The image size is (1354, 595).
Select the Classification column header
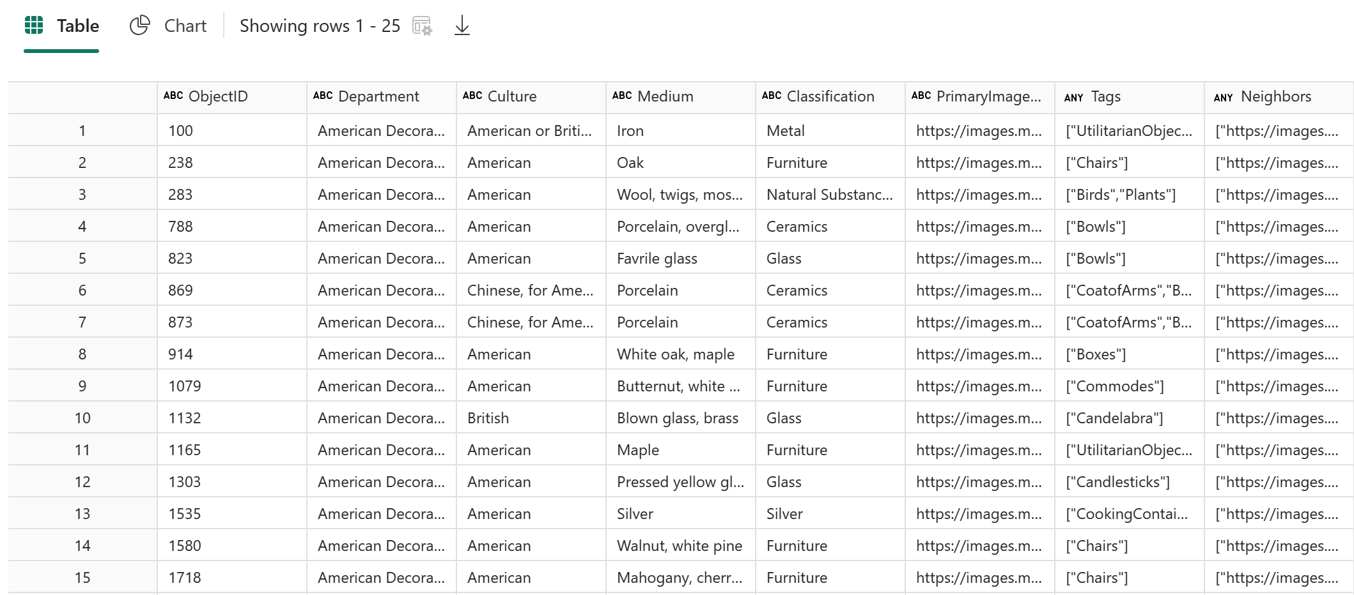(830, 96)
